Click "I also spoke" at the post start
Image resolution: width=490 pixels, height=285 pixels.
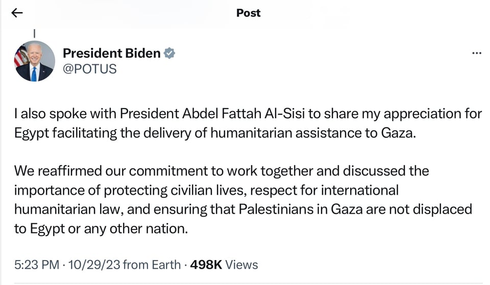(x=41, y=114)
